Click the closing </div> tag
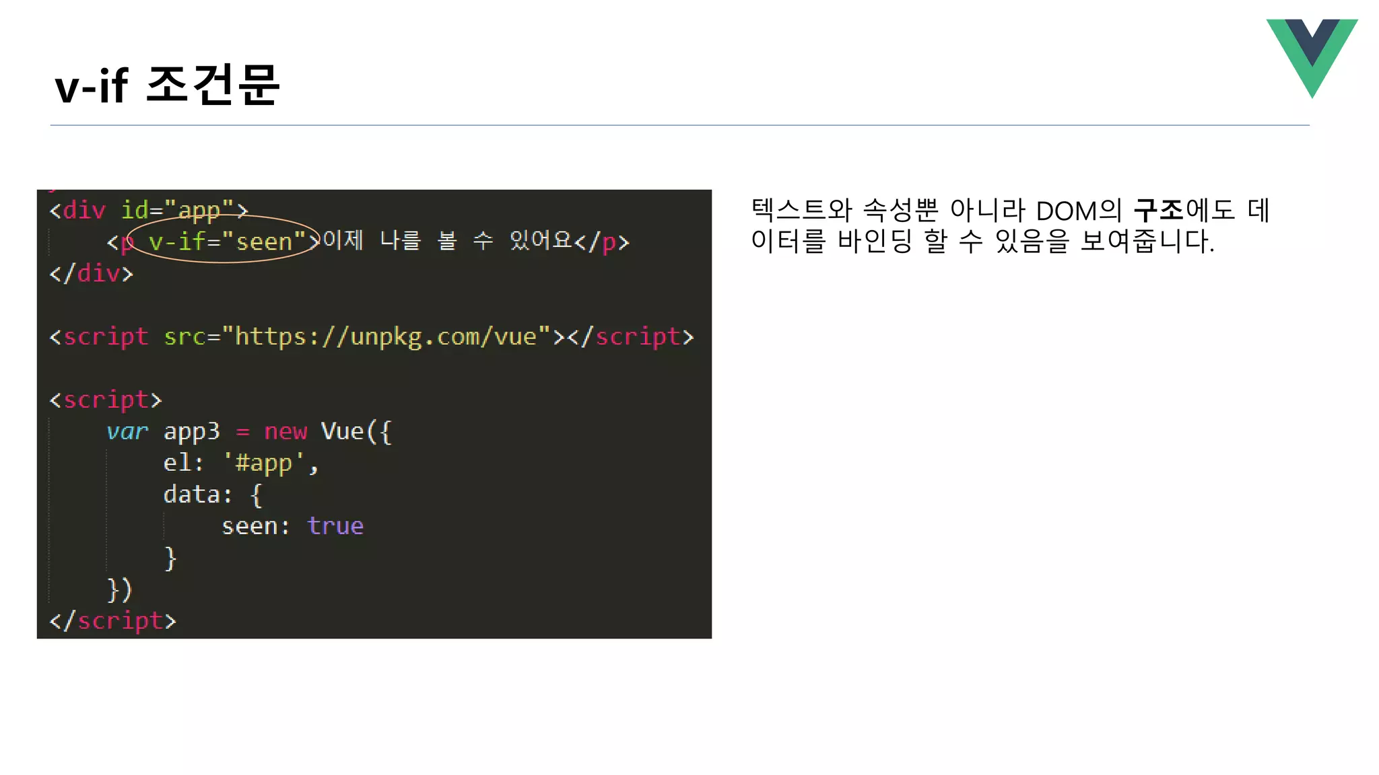Image resolution: width=1379 pixels, height=775 pixels. (x=92, y=273)
